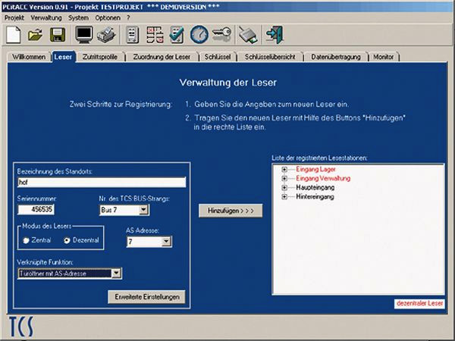Click the monitor icon in the toolbar
455x341 pixels.
(x=84, y=35)
